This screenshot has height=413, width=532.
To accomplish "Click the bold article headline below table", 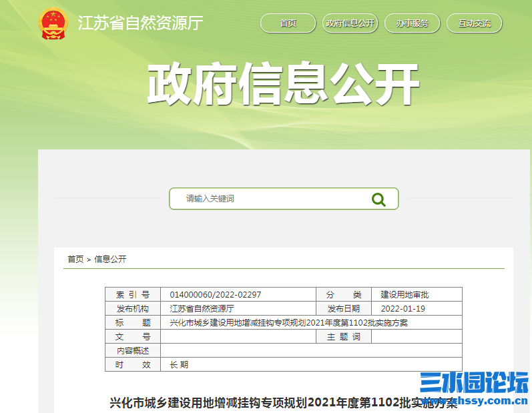I will pyautogui.click(x=283, y=403).
